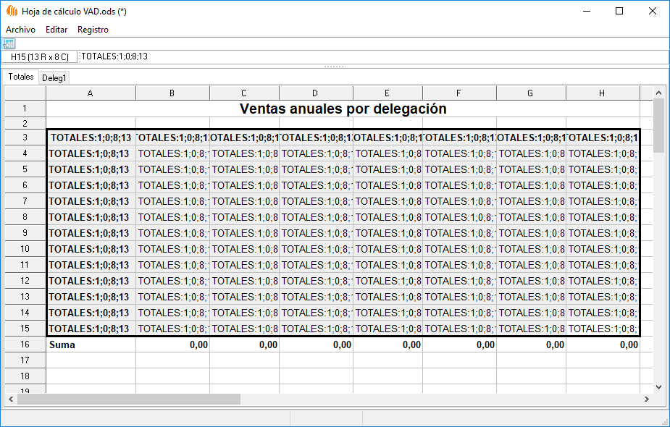Click the formula bar with TOTALES:1;0;8;13
Screen dimensions: 670x427
coord(362,57)
